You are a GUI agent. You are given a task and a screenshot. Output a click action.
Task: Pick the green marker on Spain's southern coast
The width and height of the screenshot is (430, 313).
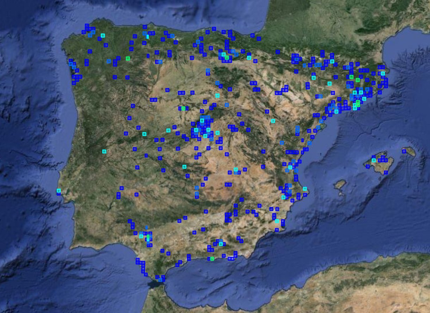click(x=212, y=259)
